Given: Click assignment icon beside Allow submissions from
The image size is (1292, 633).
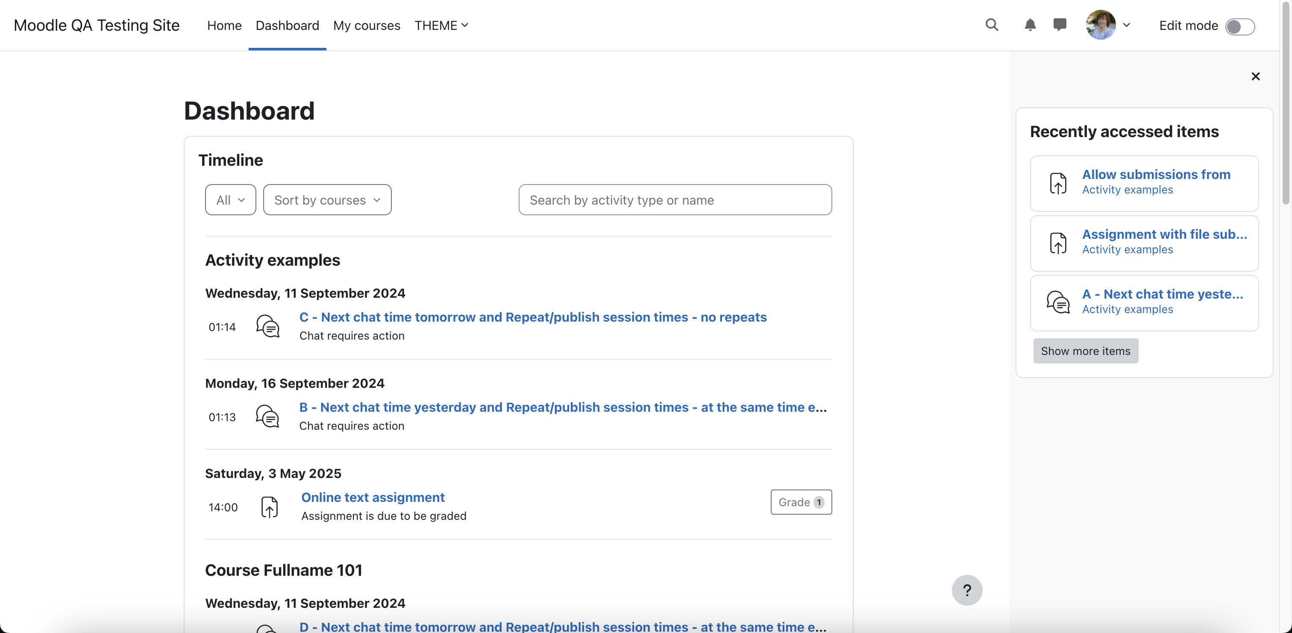Looking at the screenshot, I should tap(1058, 184).
